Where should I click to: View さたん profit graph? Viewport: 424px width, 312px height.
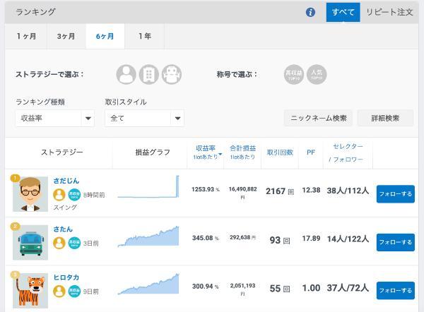point(148,236)
